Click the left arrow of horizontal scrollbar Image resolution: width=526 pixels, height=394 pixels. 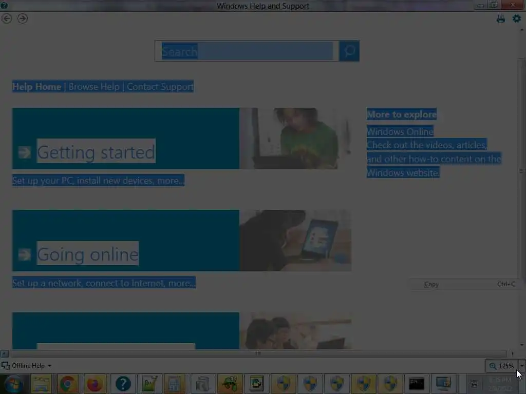4,353
